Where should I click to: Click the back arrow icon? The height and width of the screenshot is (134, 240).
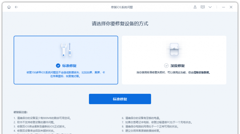click(x=16, y=7)
